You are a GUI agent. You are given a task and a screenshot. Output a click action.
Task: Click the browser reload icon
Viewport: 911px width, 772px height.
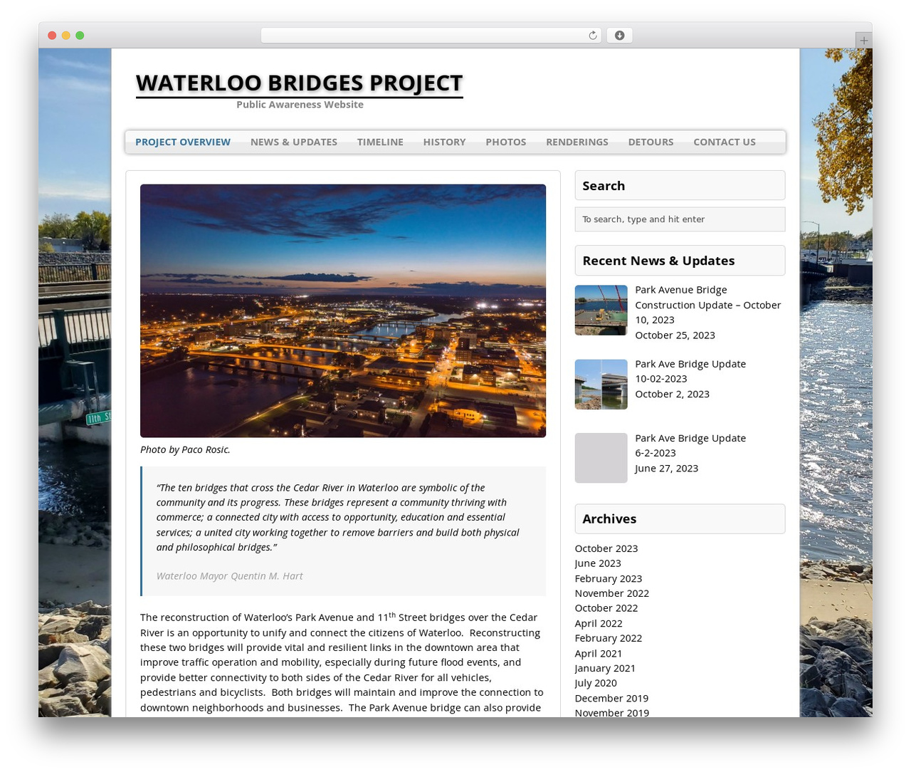(x=592, y=36)
